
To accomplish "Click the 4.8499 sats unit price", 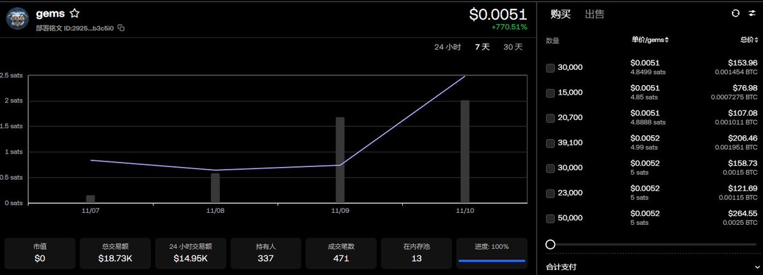I will click(648, 72).
